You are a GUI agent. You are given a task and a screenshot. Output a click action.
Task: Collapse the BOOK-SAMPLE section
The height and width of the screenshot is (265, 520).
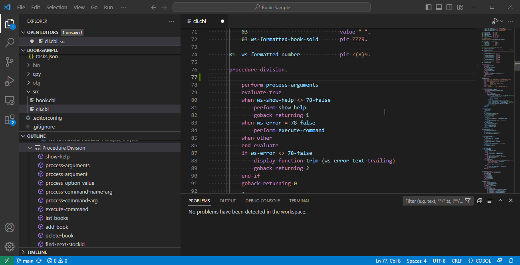[x=24, y=50]
